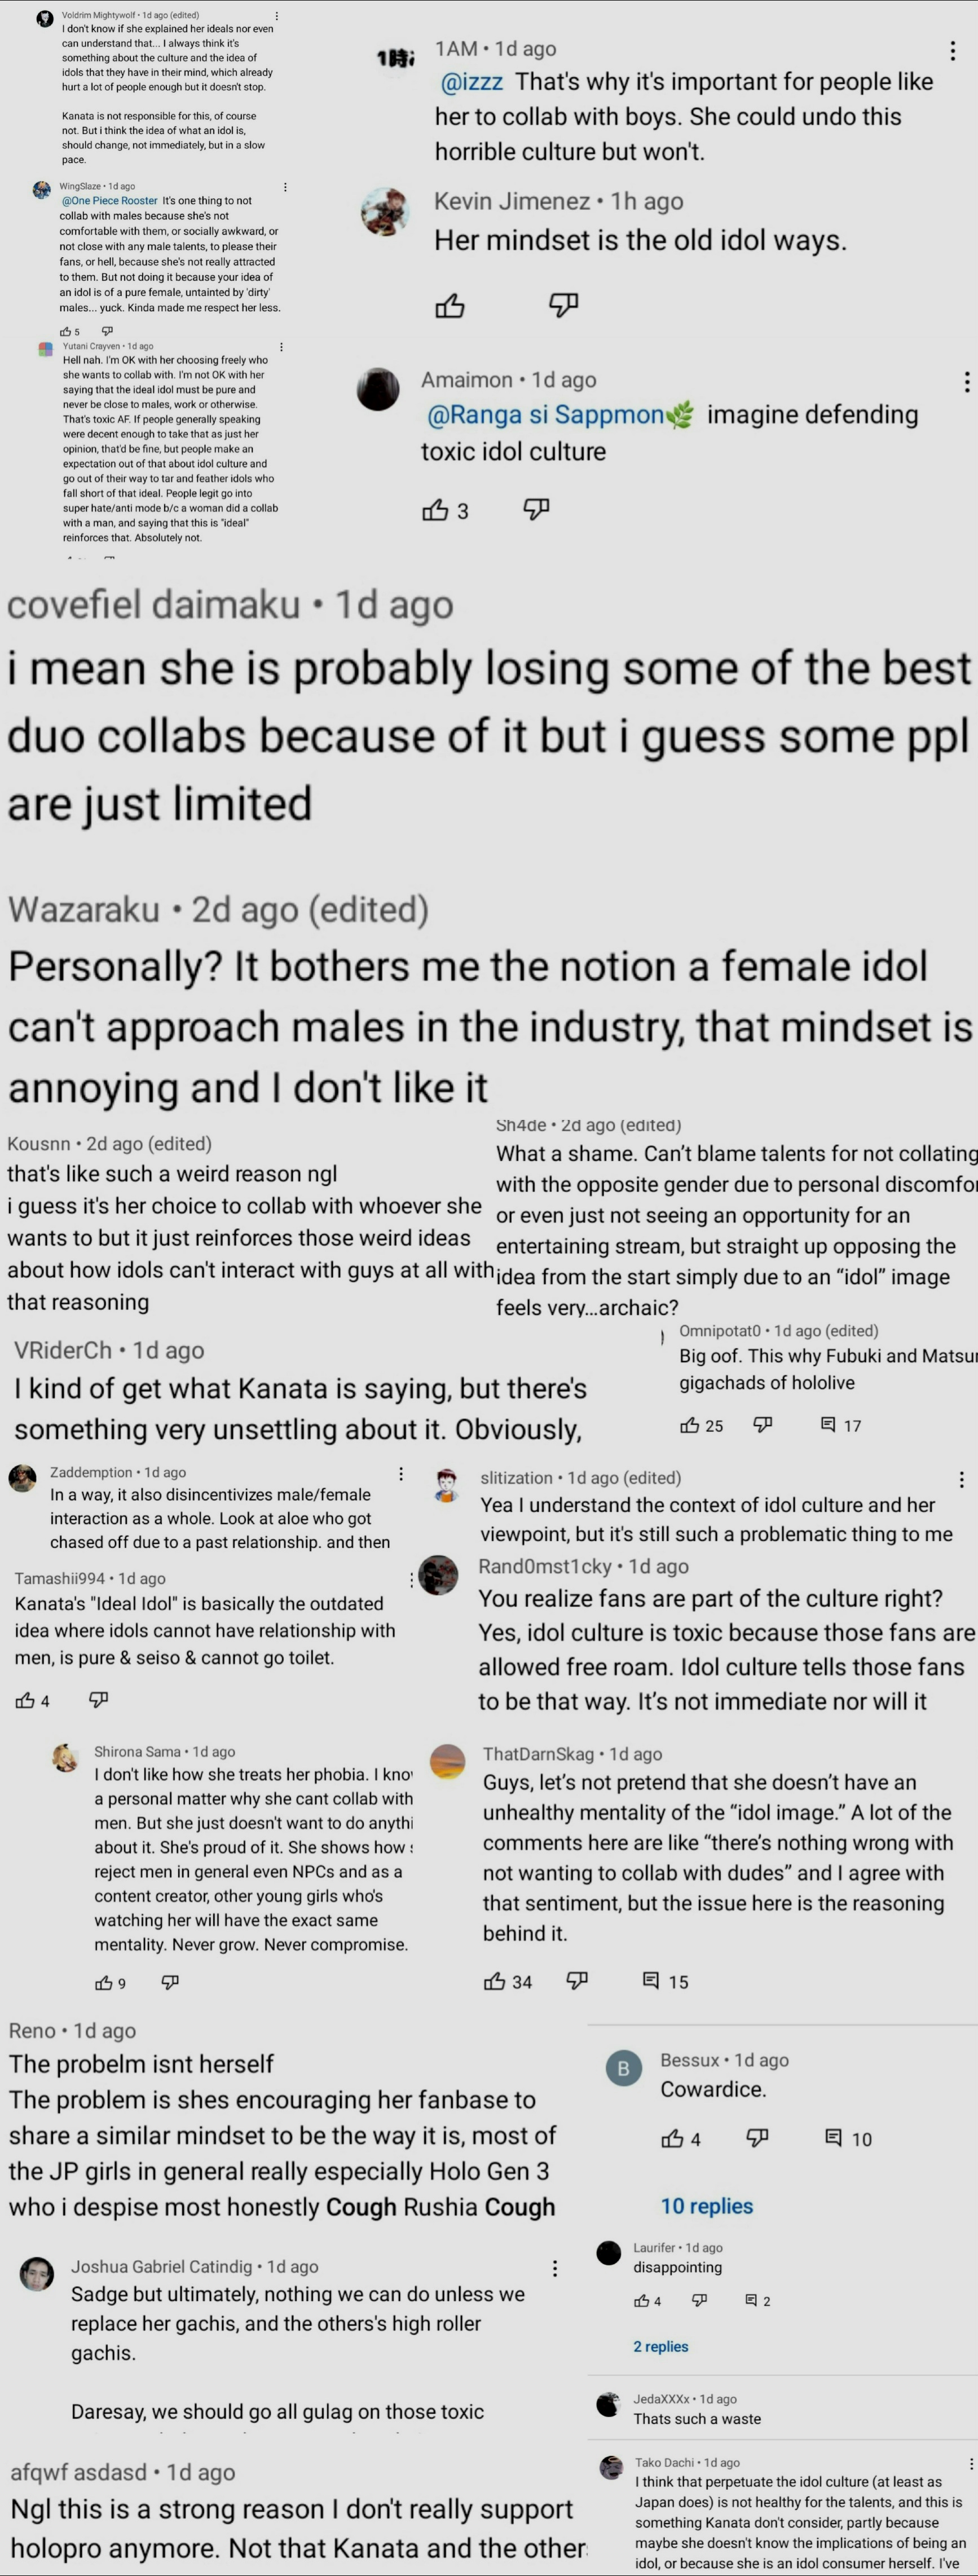Like Kevin Jimenez's comment with thumbs up
Screen dimensions: 978x2576
click(x=450, y=305)
